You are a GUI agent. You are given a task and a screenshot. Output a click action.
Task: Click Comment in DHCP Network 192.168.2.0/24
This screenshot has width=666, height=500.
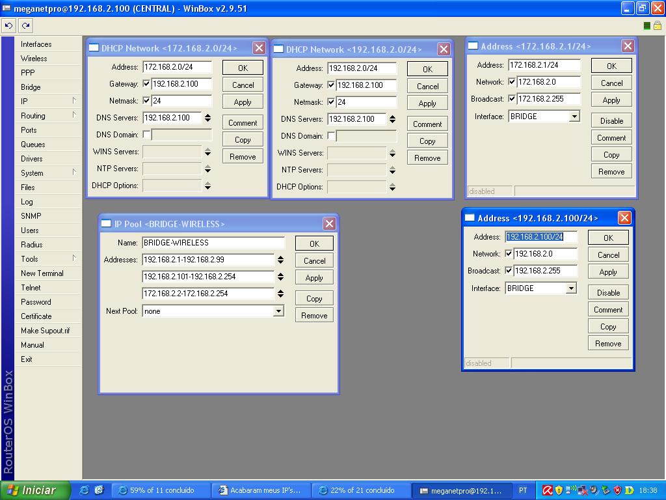point(427,124)
